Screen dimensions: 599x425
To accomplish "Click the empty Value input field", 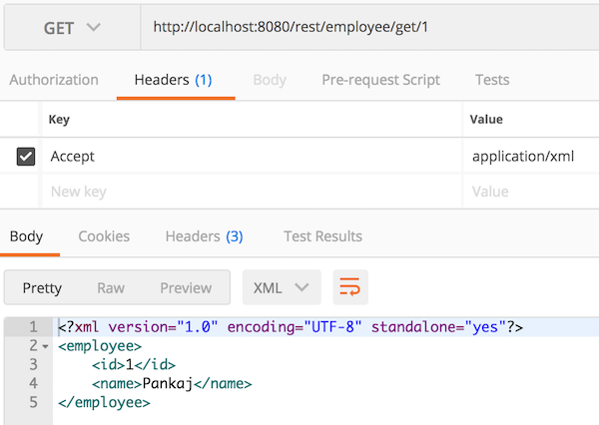I will coord(529,192).
